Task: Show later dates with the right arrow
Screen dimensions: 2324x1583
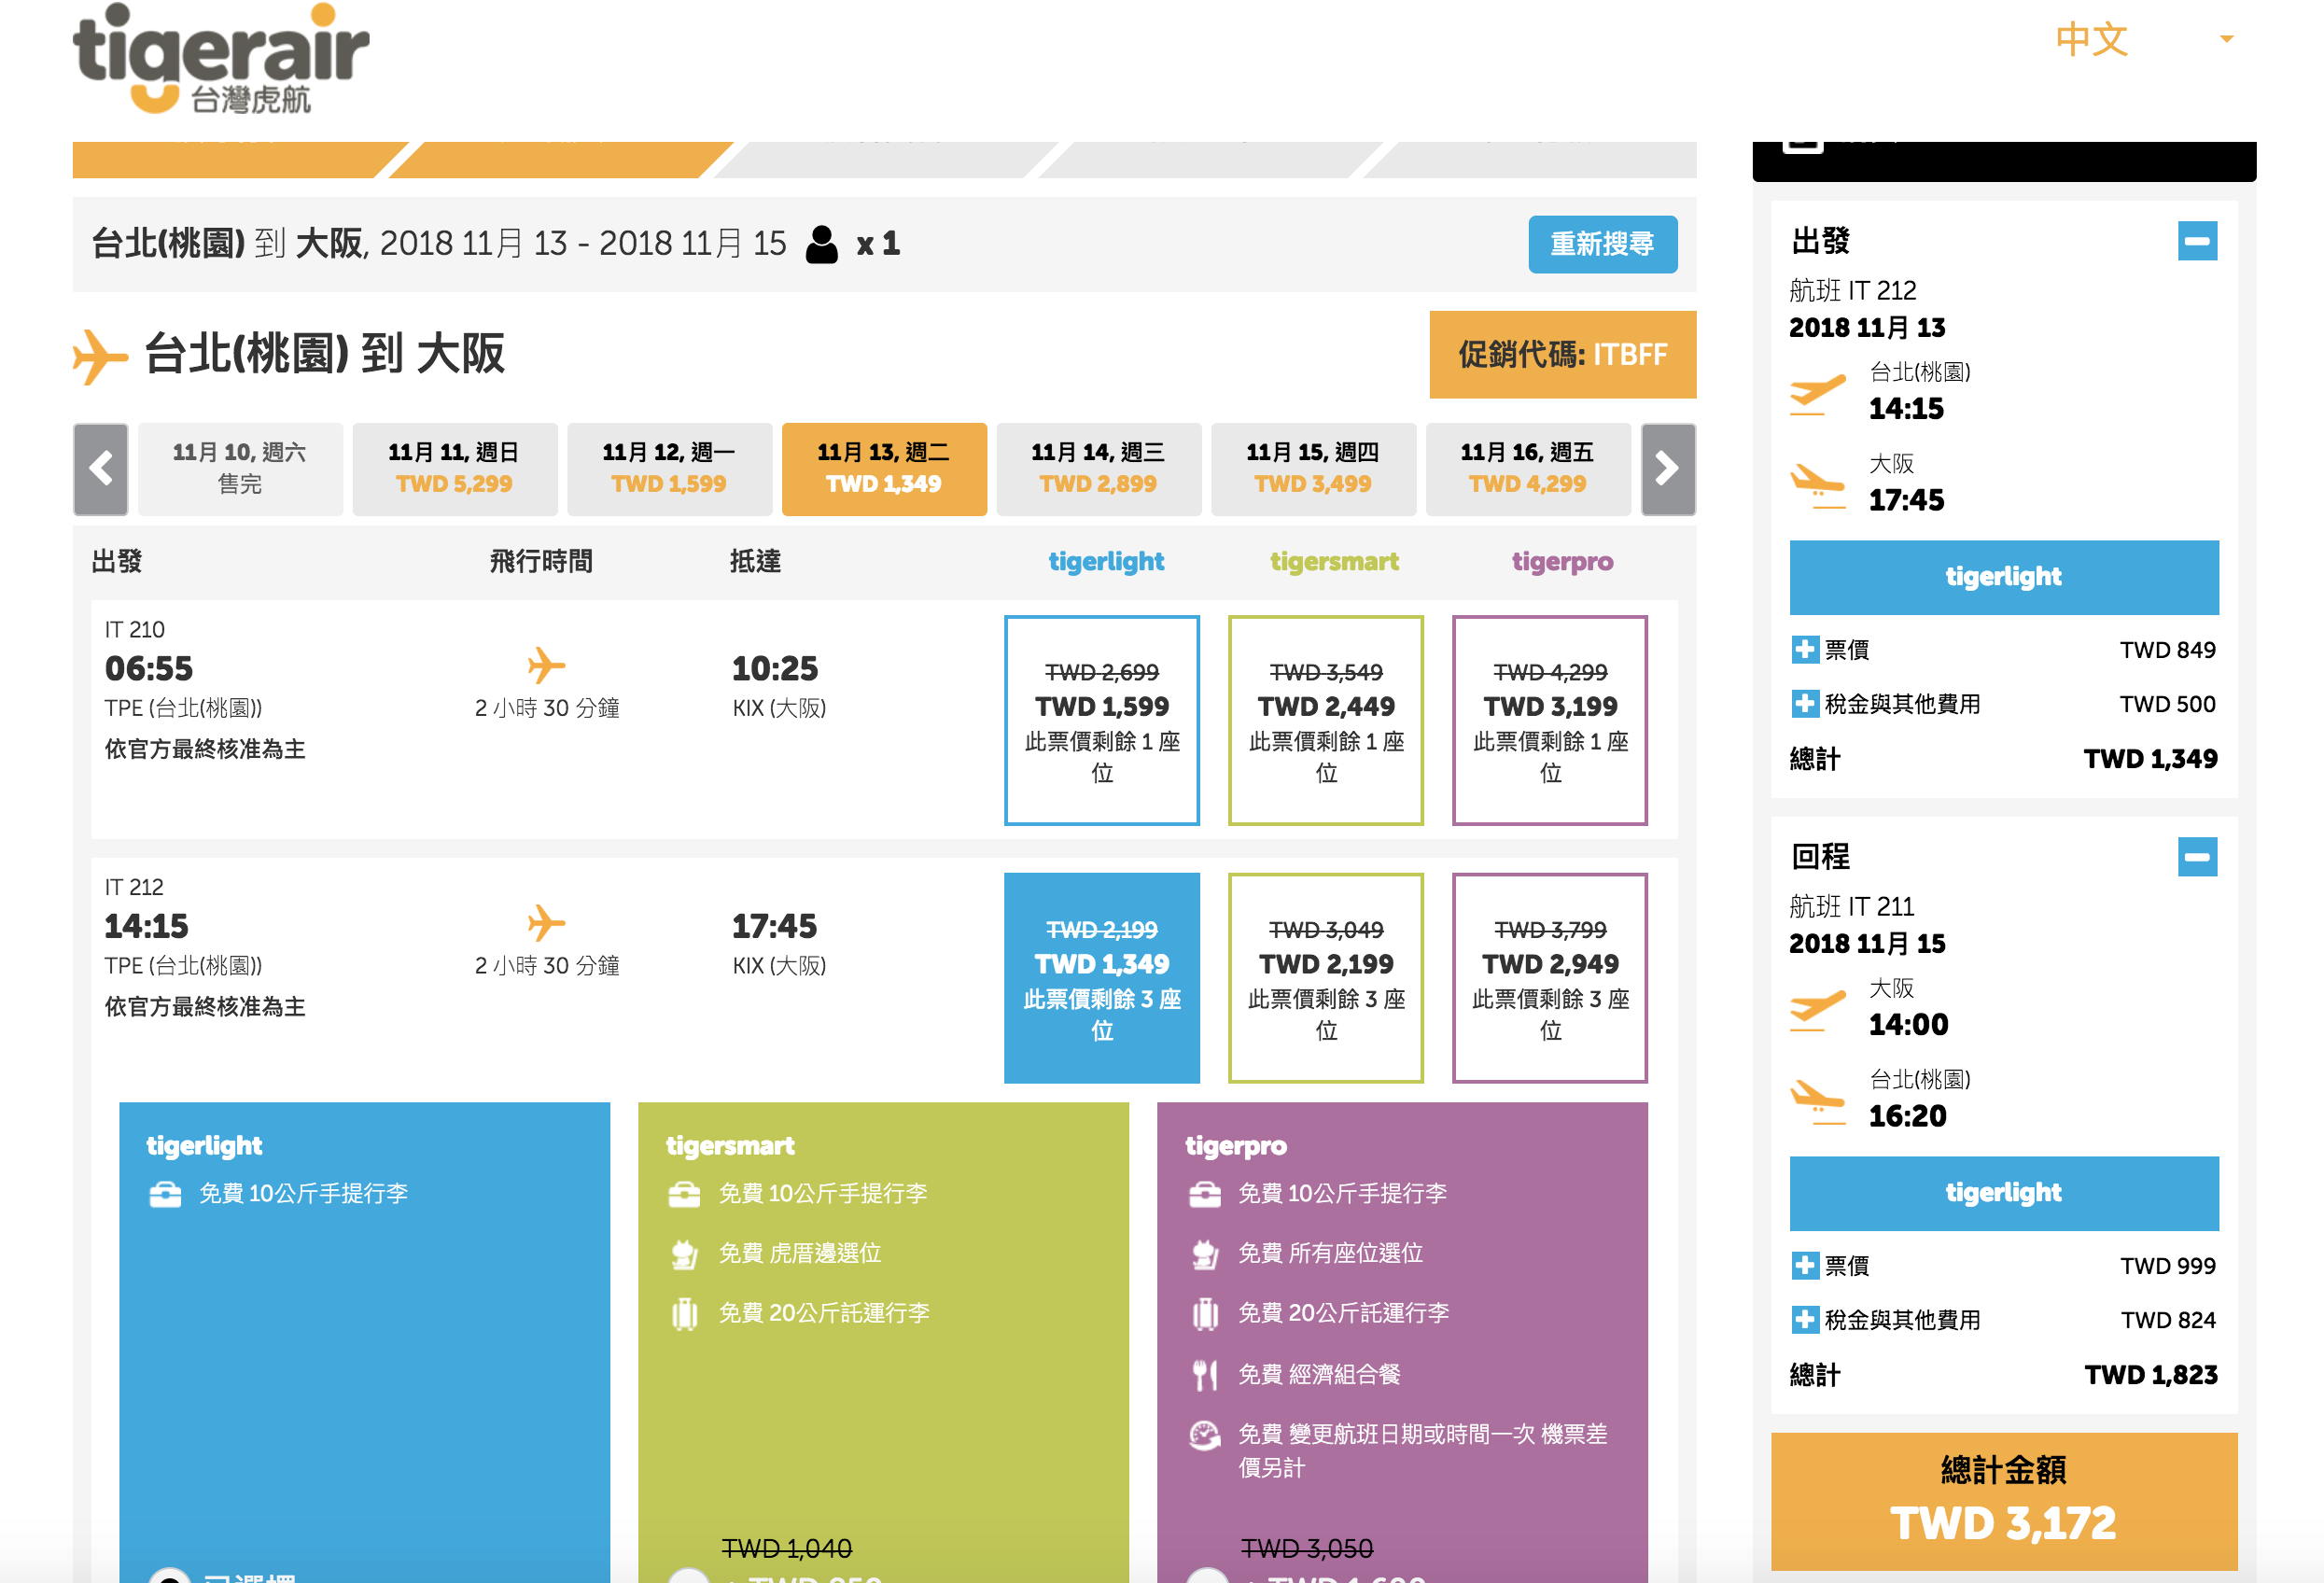Action: click(1668, 469)
